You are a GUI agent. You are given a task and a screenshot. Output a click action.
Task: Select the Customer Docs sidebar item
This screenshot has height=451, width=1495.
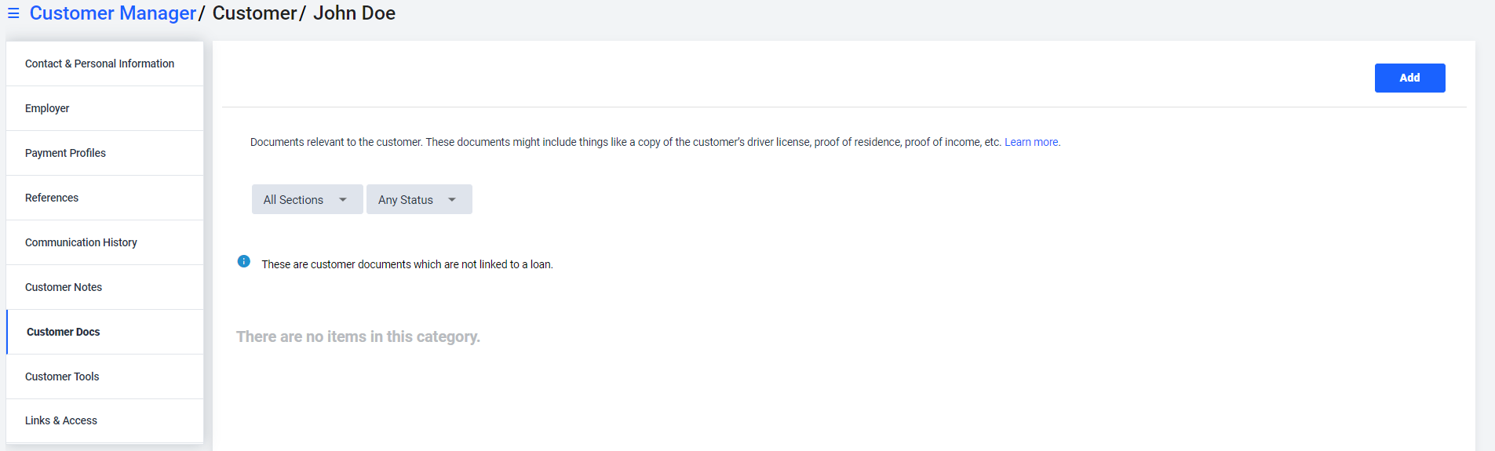104,332
